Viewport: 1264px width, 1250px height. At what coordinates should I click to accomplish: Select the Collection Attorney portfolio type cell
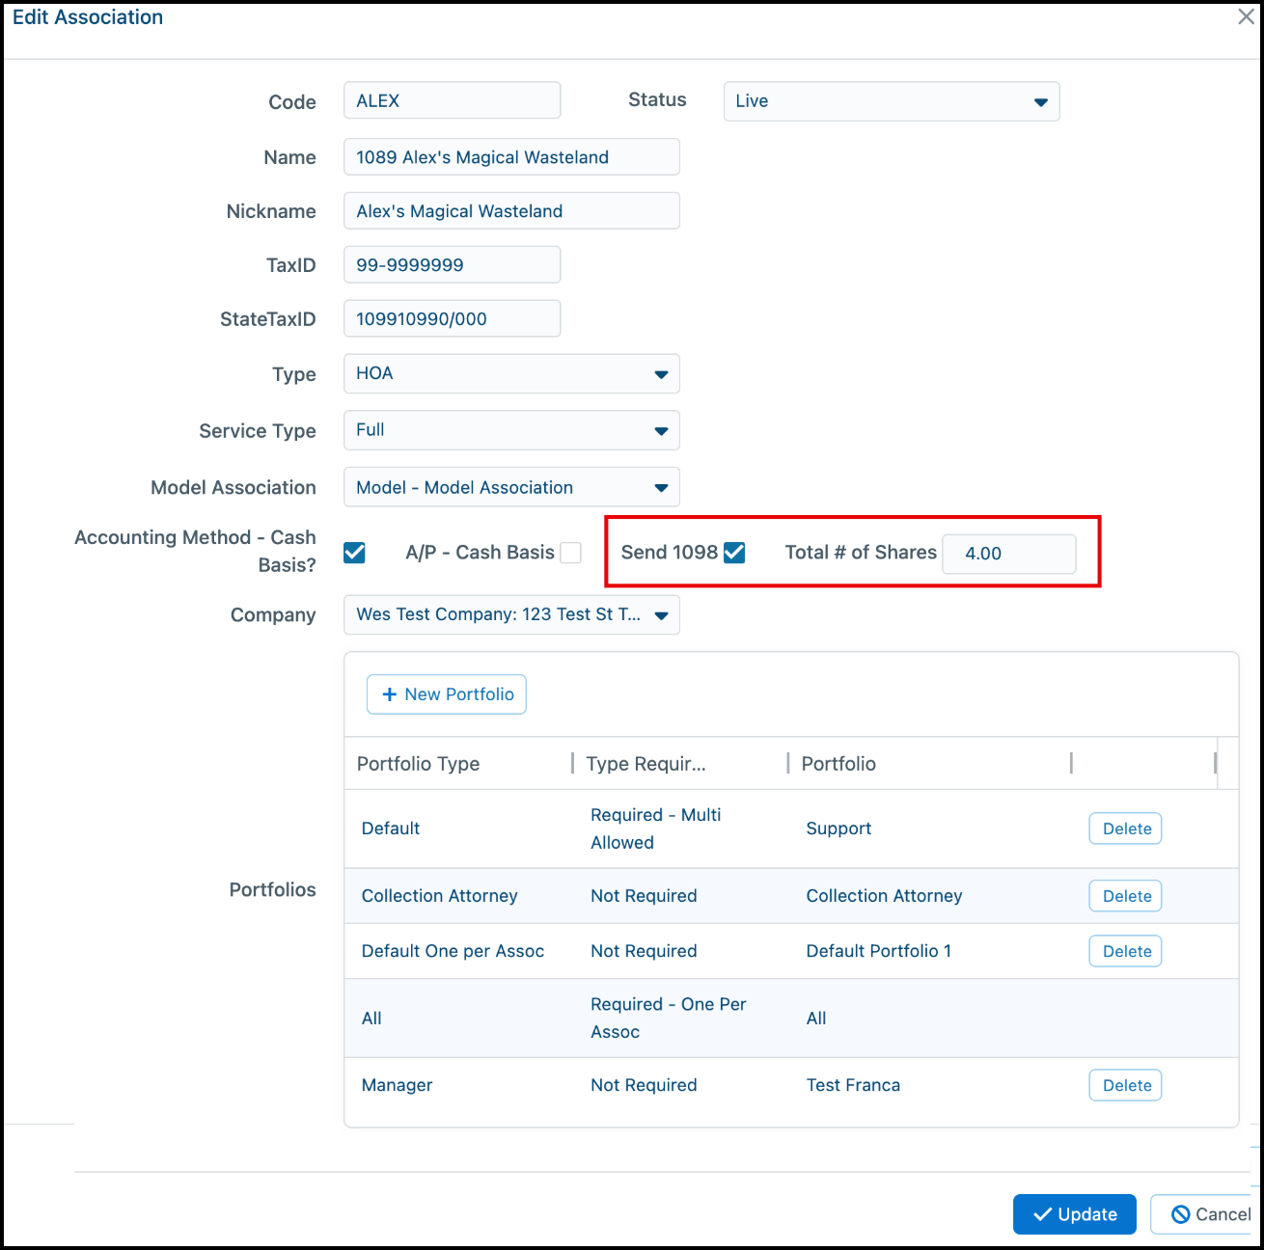coord(439,896)
